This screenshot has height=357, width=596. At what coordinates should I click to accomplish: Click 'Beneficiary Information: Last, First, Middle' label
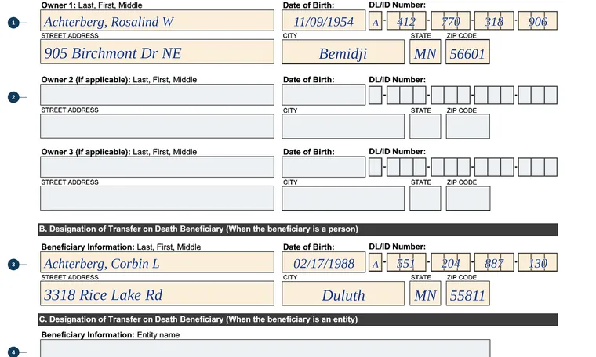coord(121,247)
